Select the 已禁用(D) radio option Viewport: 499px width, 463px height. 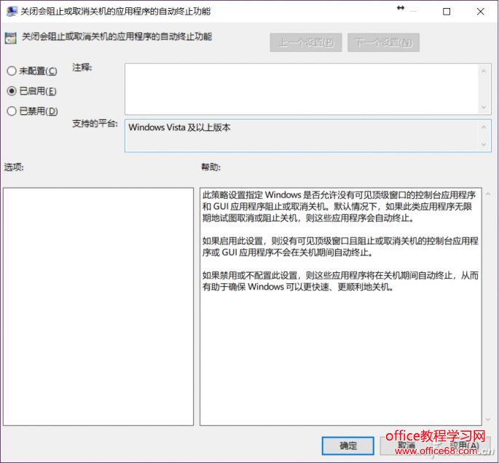[x=32, y=111]
